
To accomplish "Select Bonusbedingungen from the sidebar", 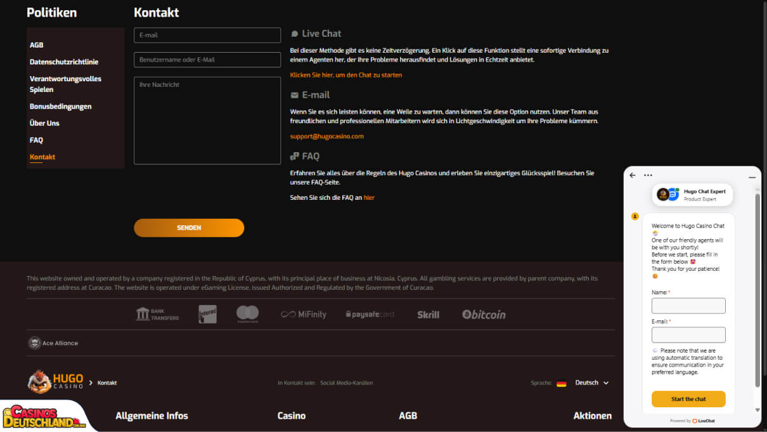I will coord(61,107).
